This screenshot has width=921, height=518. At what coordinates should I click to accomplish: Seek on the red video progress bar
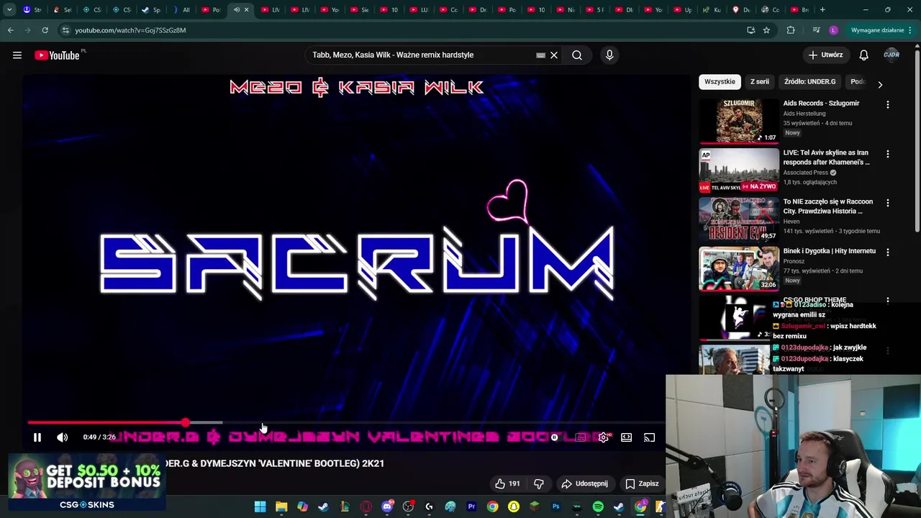pyautogui.click(x=345, y=423)
